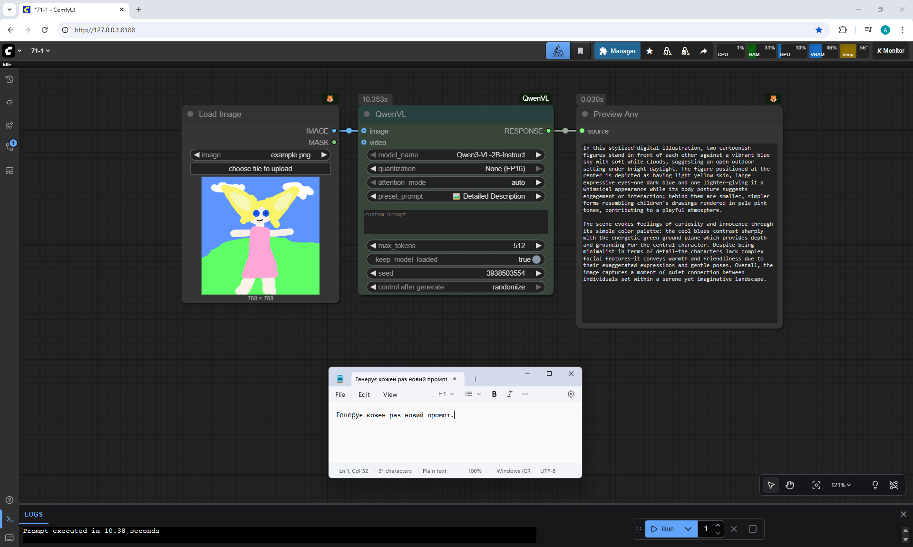Screen dimensions: 913x547
Task: Click the bookmark icon in top toolbar
Action: (x=580, y=51)
